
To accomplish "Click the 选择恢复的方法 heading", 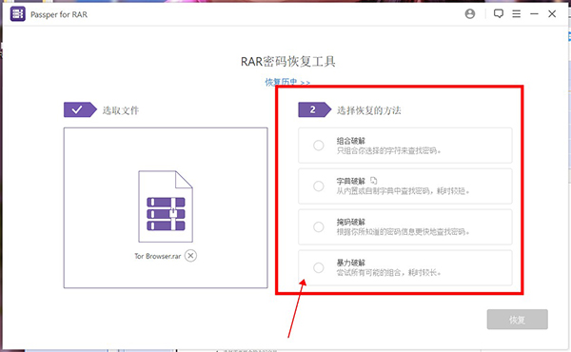I will [369, 110].
